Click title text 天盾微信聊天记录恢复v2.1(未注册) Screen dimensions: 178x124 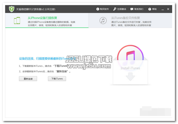pos(36,9)
